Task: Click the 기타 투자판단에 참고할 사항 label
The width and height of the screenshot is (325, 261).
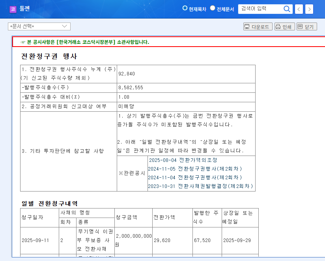Action: pyautogui.click(x=63, y=151)
